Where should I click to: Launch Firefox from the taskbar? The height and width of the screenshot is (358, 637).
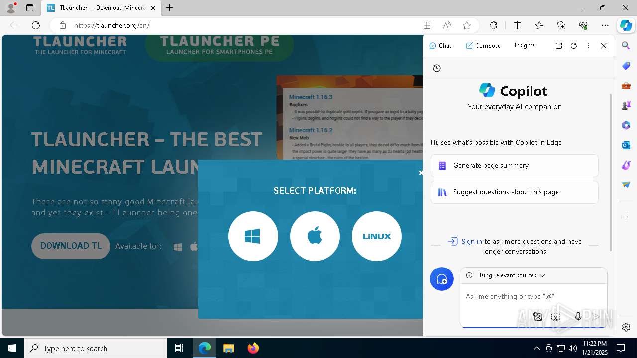(253, 348)
